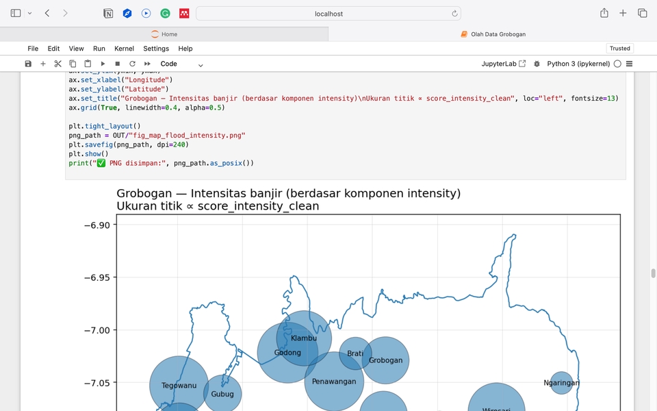Click the kernel status circle indicator
The height and width of the screenshot is (411, 657).
[617, 64]
